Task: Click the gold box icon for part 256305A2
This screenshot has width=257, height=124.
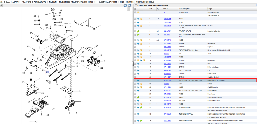Action: click(x=141, y=50)
